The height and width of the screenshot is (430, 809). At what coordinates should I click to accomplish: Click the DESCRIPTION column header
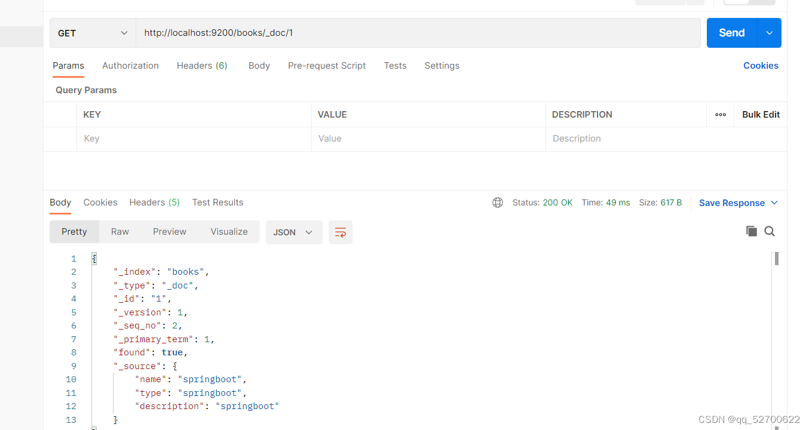pos(582,115)
